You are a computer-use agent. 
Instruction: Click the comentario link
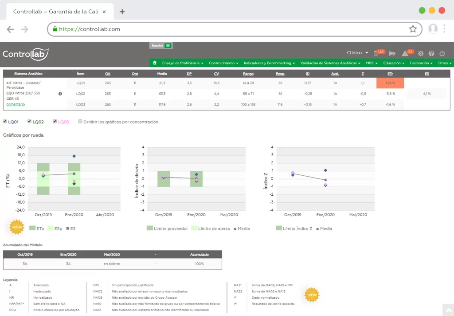pos(16,104)
